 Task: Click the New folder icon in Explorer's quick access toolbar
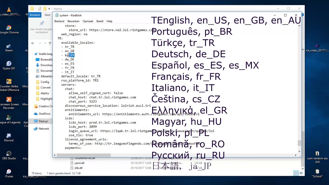pos(45,8)
